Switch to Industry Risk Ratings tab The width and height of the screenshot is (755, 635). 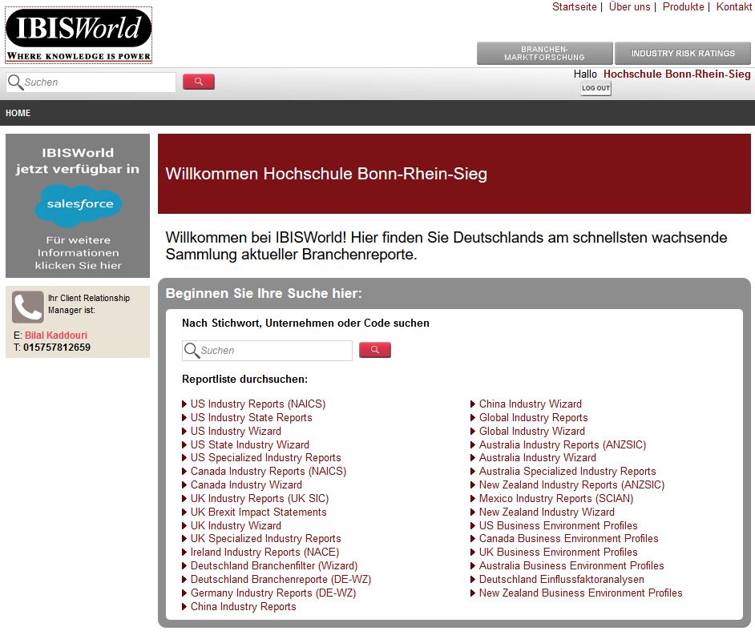pyautogui.click(x=683, y=54)
